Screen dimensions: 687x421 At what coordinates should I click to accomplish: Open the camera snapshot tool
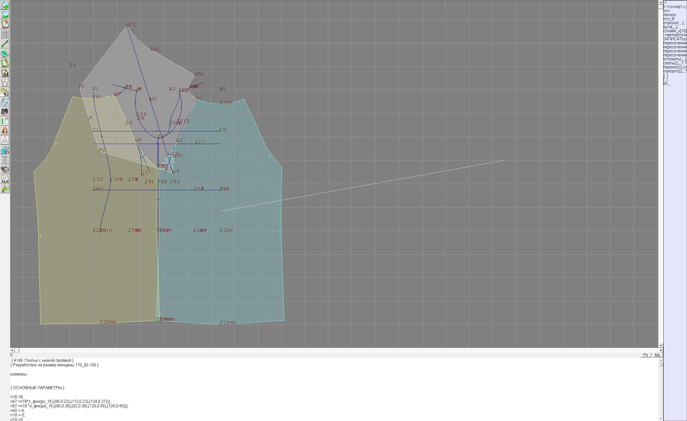[x=5, y=112]
